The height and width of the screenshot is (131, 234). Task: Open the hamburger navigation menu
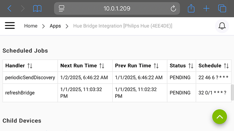[10, 25]
